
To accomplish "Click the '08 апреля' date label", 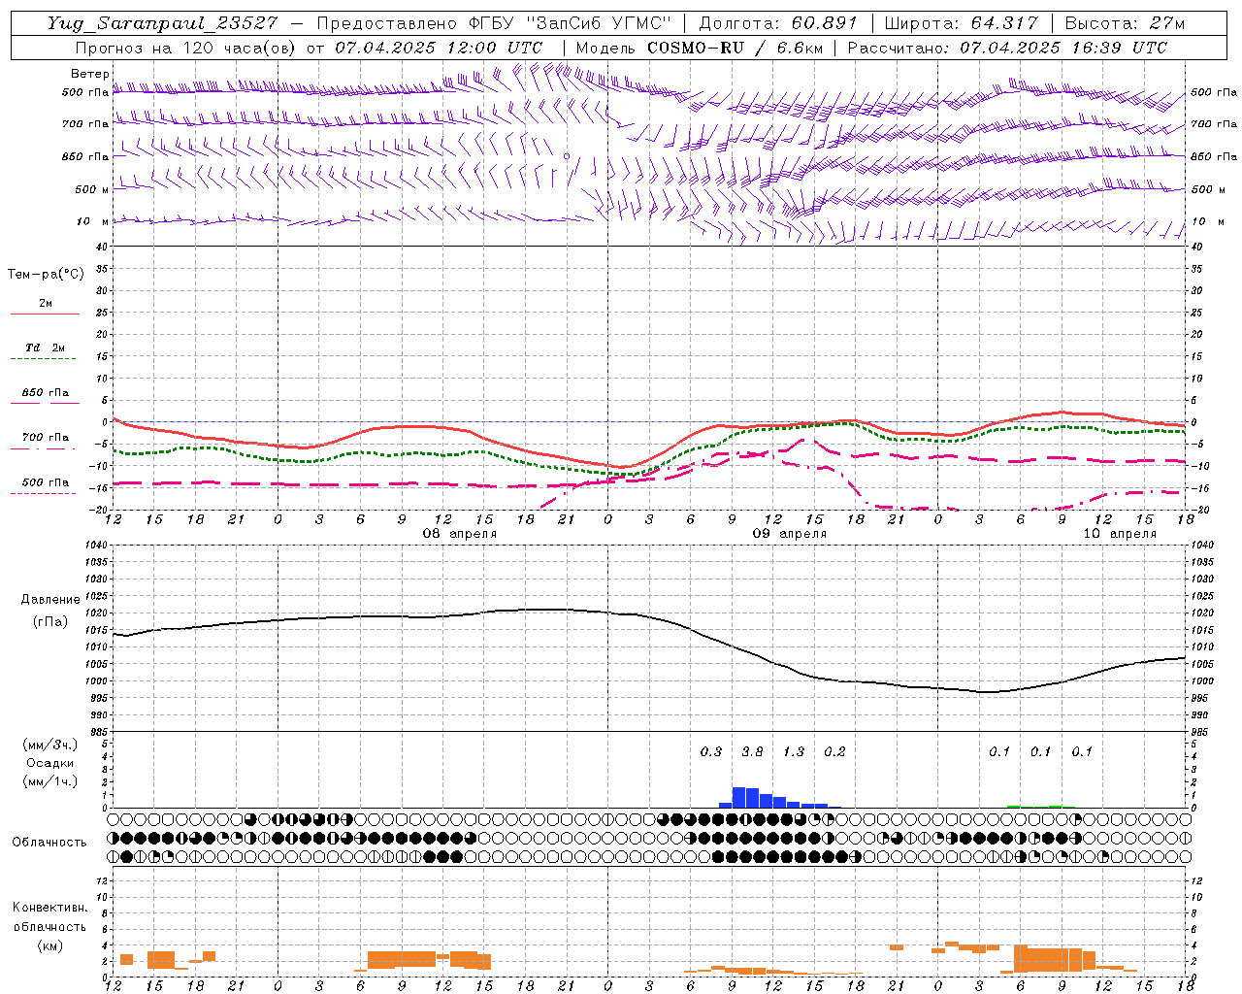I will click(460, 534).
